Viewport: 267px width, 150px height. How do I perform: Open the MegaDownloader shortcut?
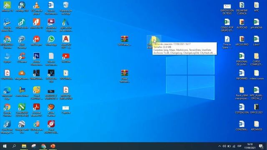tap(22, 75)
